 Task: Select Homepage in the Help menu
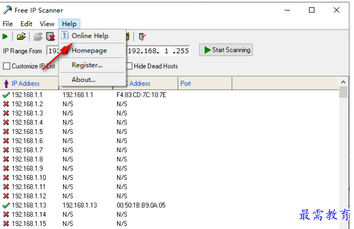[92, 50]
